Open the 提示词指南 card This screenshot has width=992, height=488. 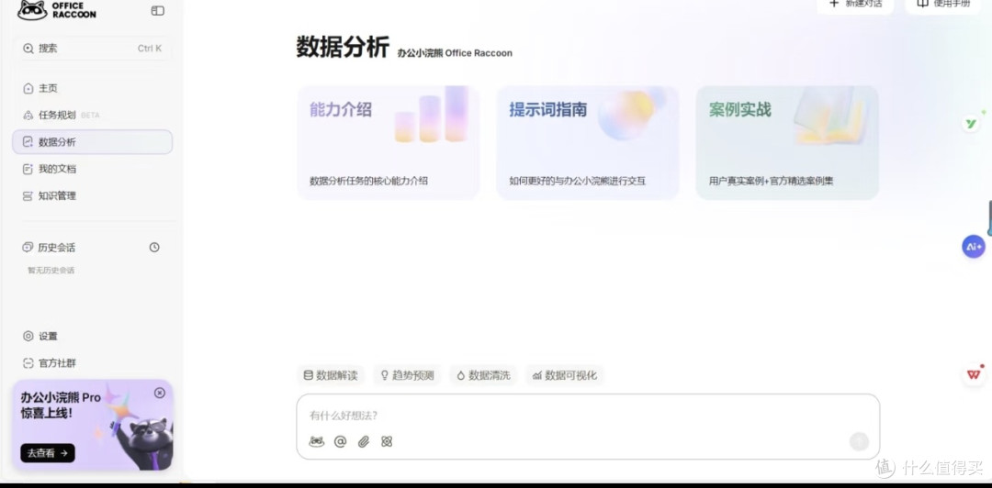(588, 143)
